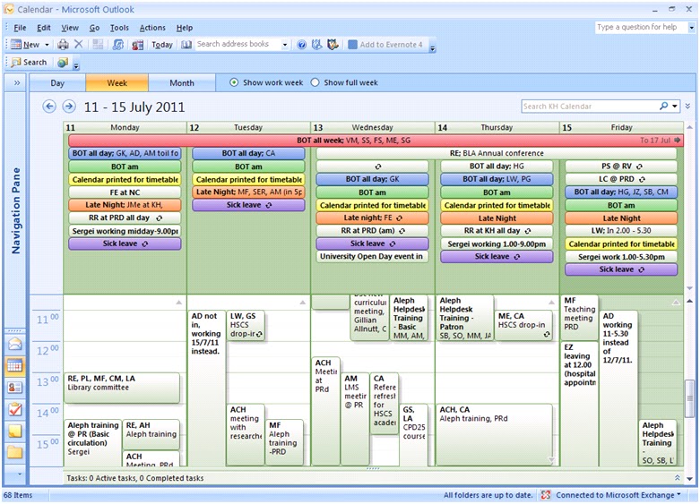The height and width of the screenshot is (504, 700).
Task: Open the Address Book icon
Action: (186, 45)
